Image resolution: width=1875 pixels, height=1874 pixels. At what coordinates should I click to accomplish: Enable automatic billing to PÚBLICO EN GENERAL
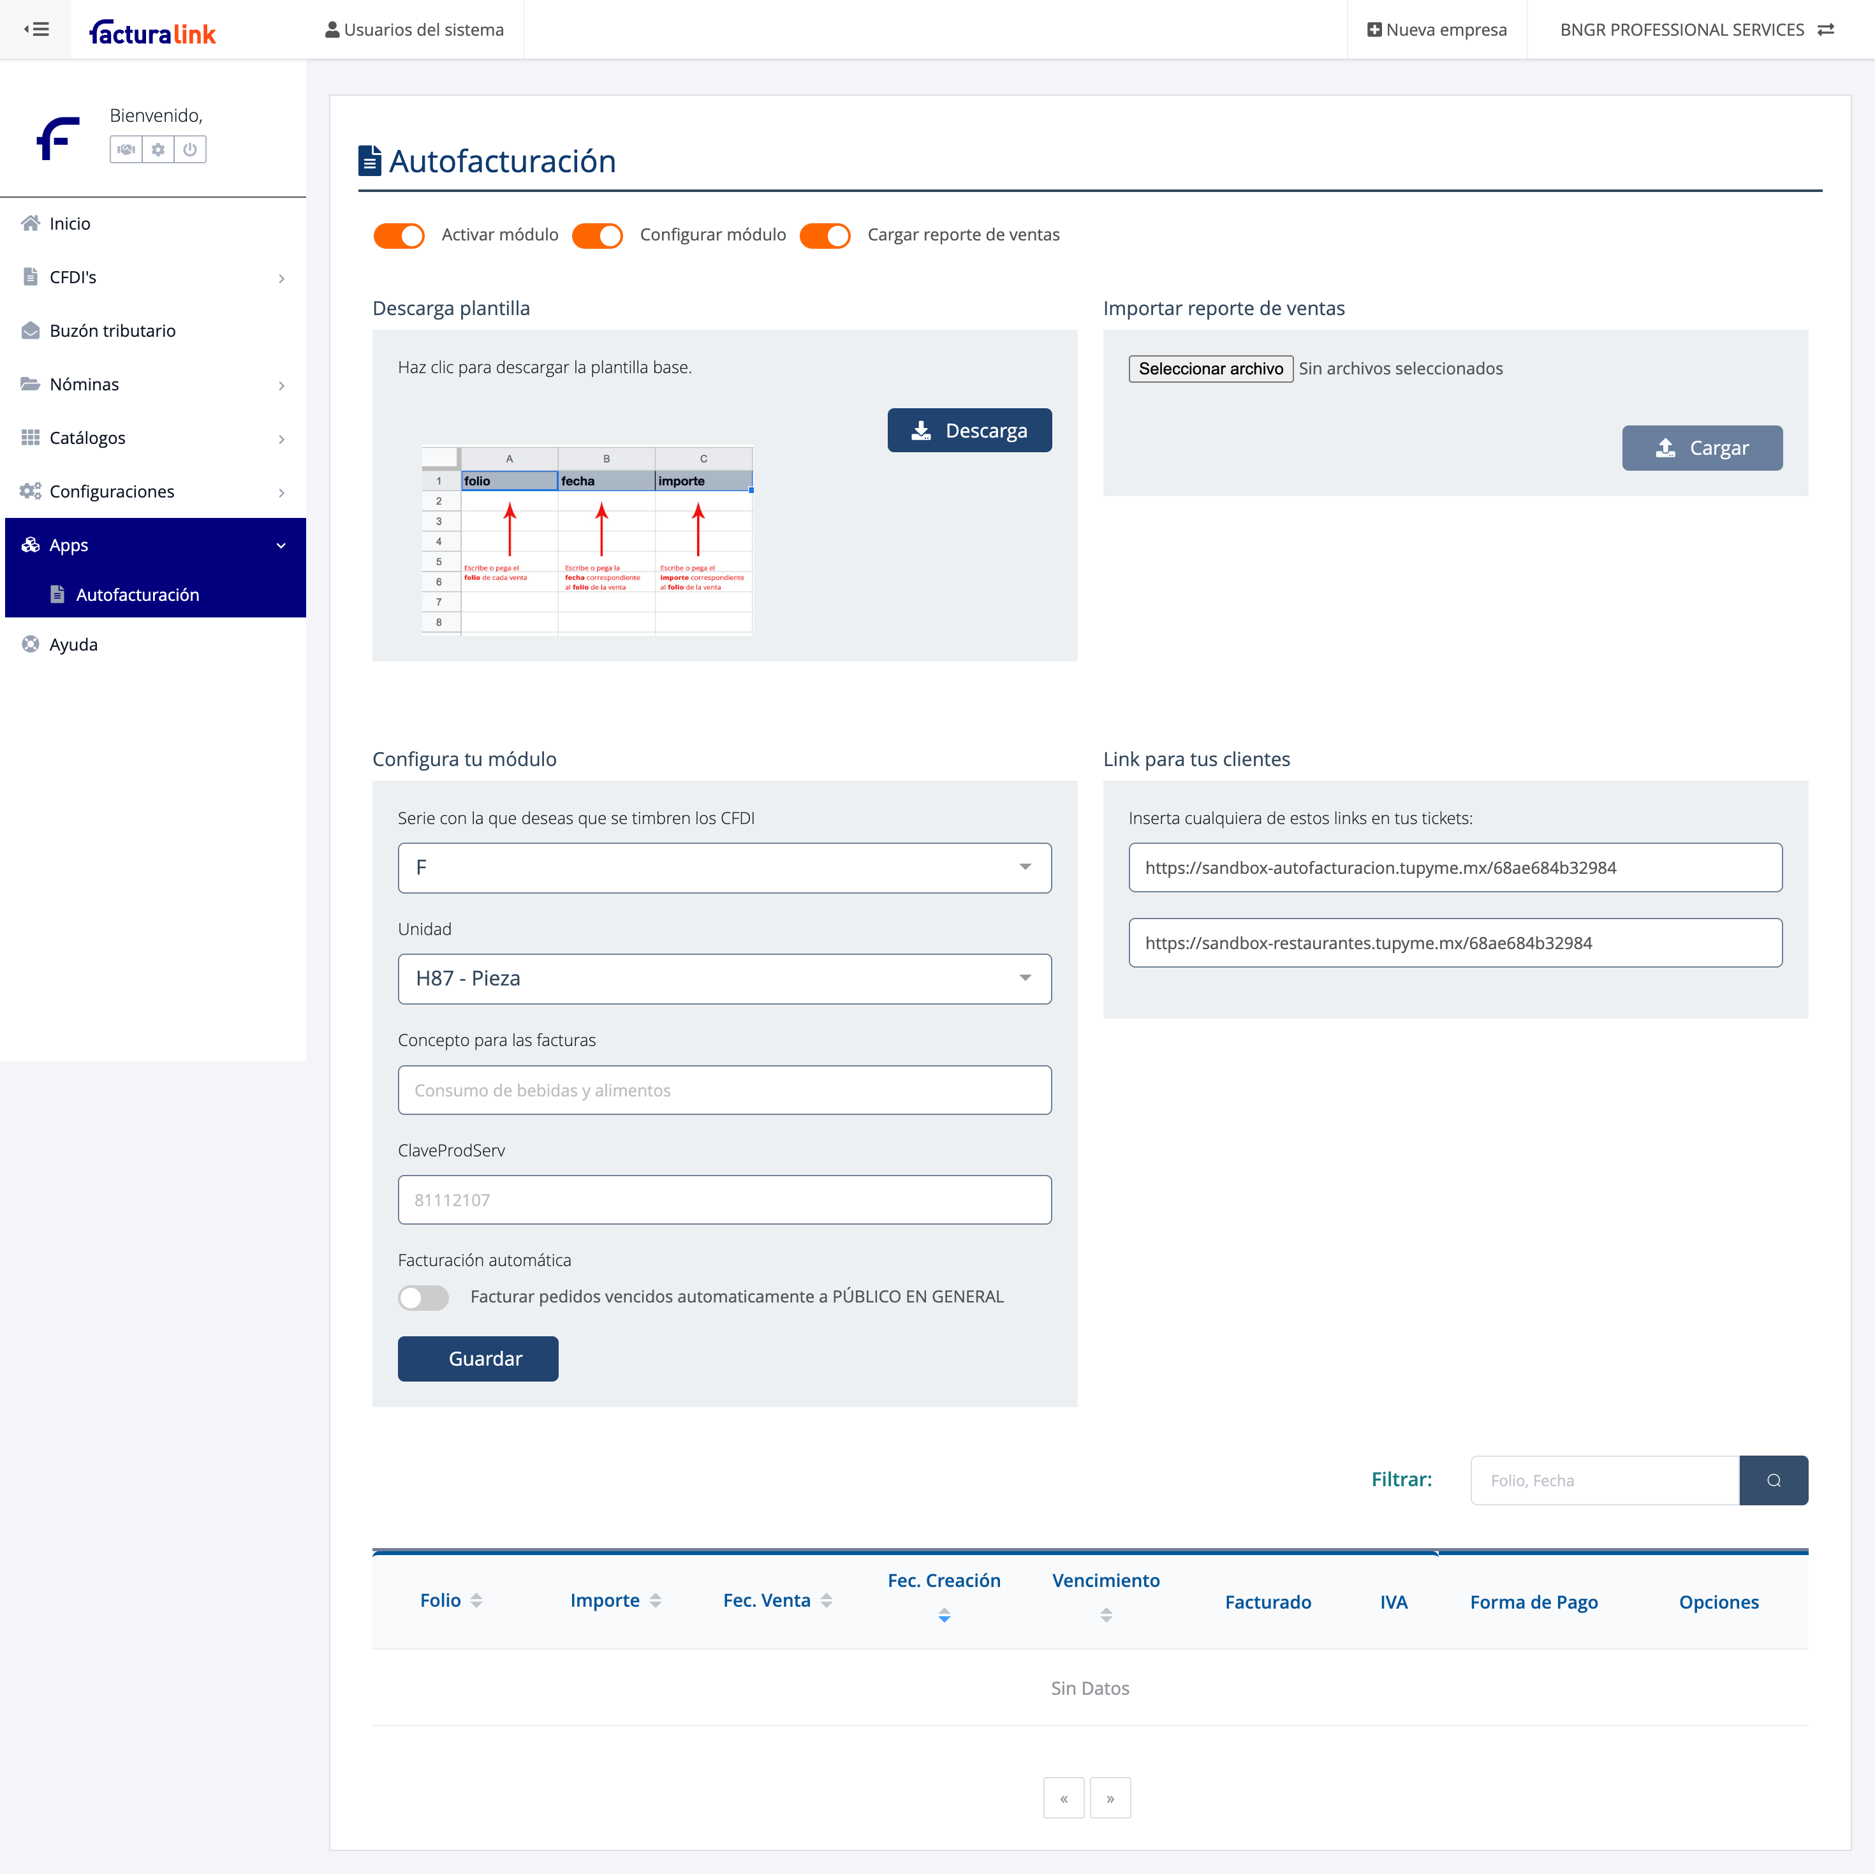pos(423,1297)
